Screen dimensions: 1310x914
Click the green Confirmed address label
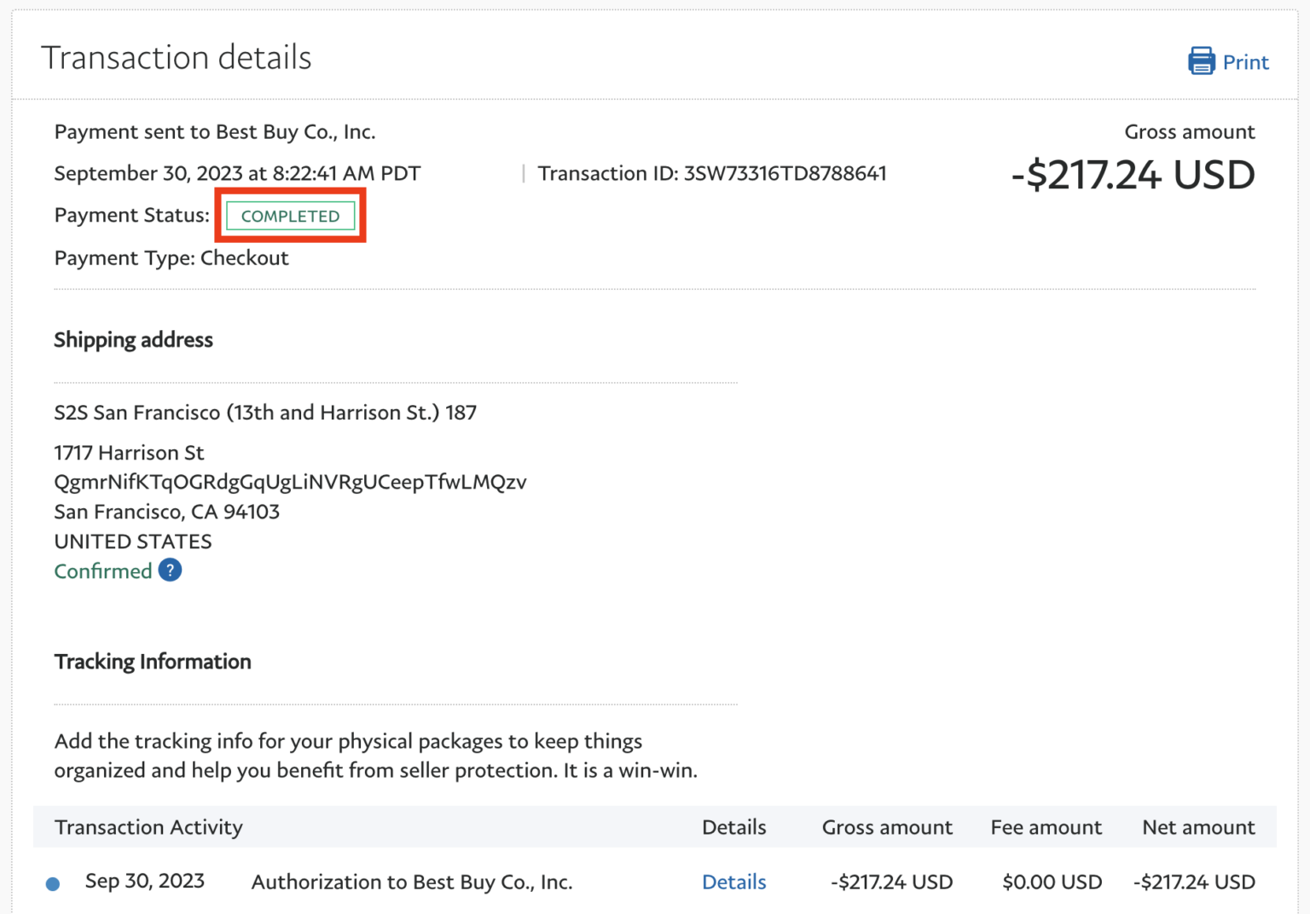[x=103, y=571]
